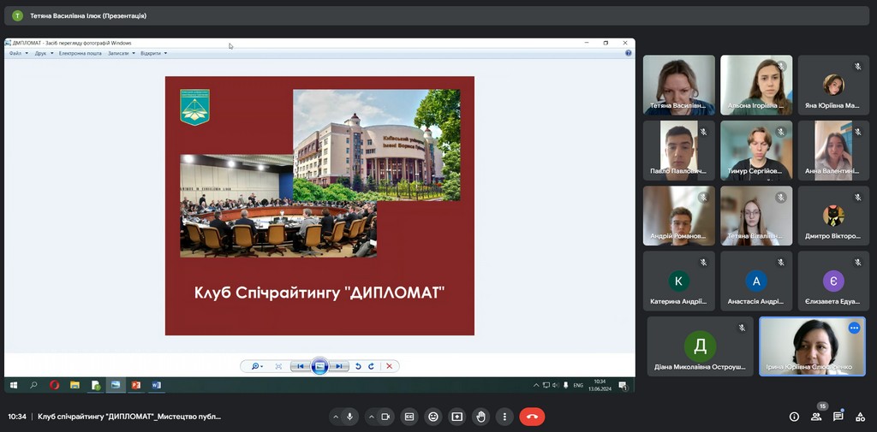Open the Друк menu in the photo viewer
This screenshot has width=877, height=432.
[40, 53]
